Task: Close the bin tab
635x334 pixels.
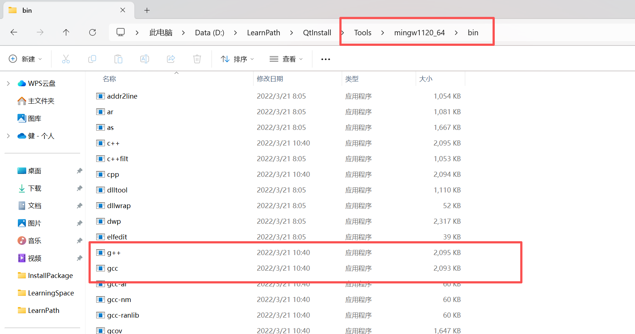Action: point(123,10)
